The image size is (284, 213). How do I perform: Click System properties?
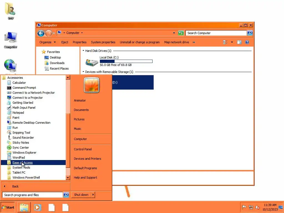[x=103, y=42]
